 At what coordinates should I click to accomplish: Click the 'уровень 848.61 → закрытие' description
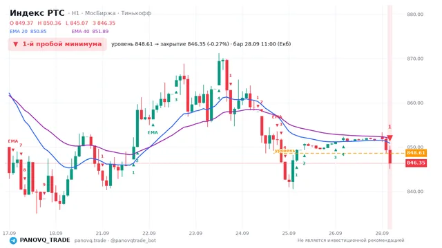[x=201, y=44]
